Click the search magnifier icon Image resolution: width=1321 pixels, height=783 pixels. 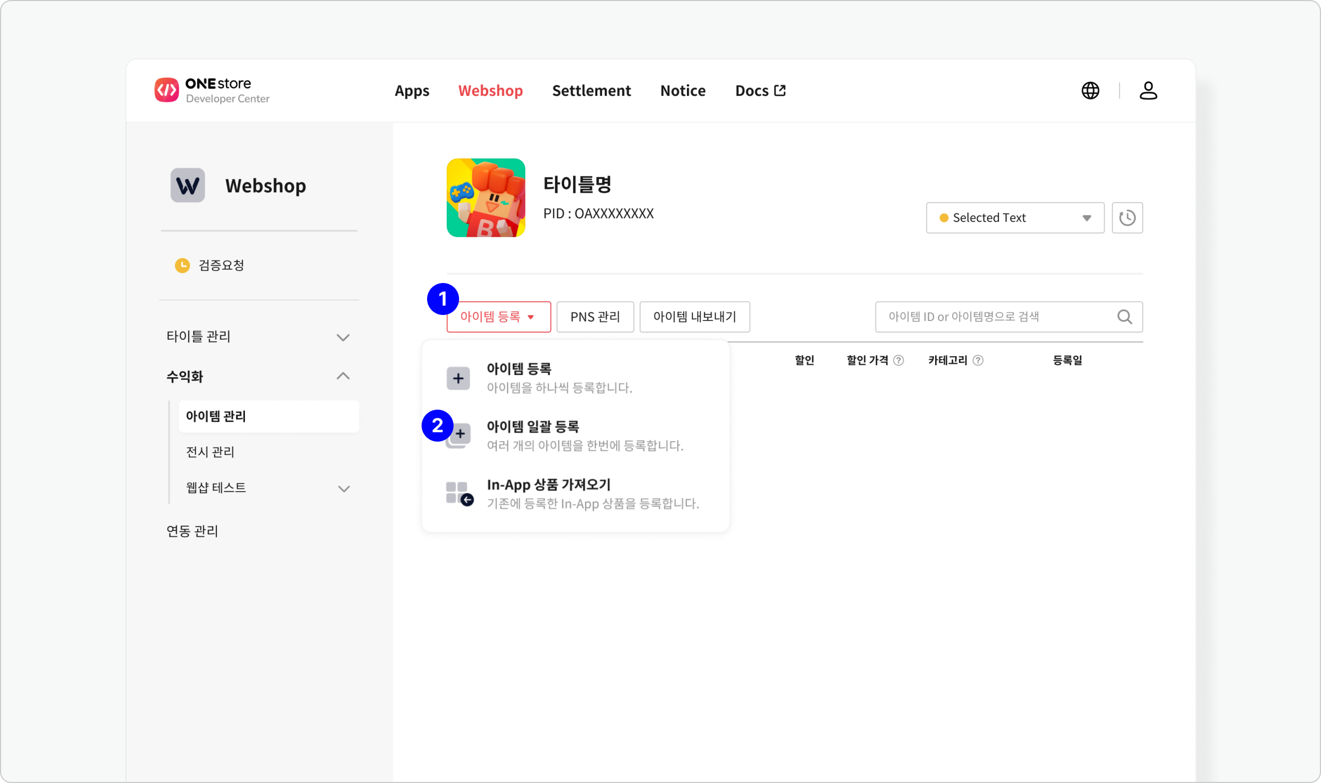click(1125, 317)
